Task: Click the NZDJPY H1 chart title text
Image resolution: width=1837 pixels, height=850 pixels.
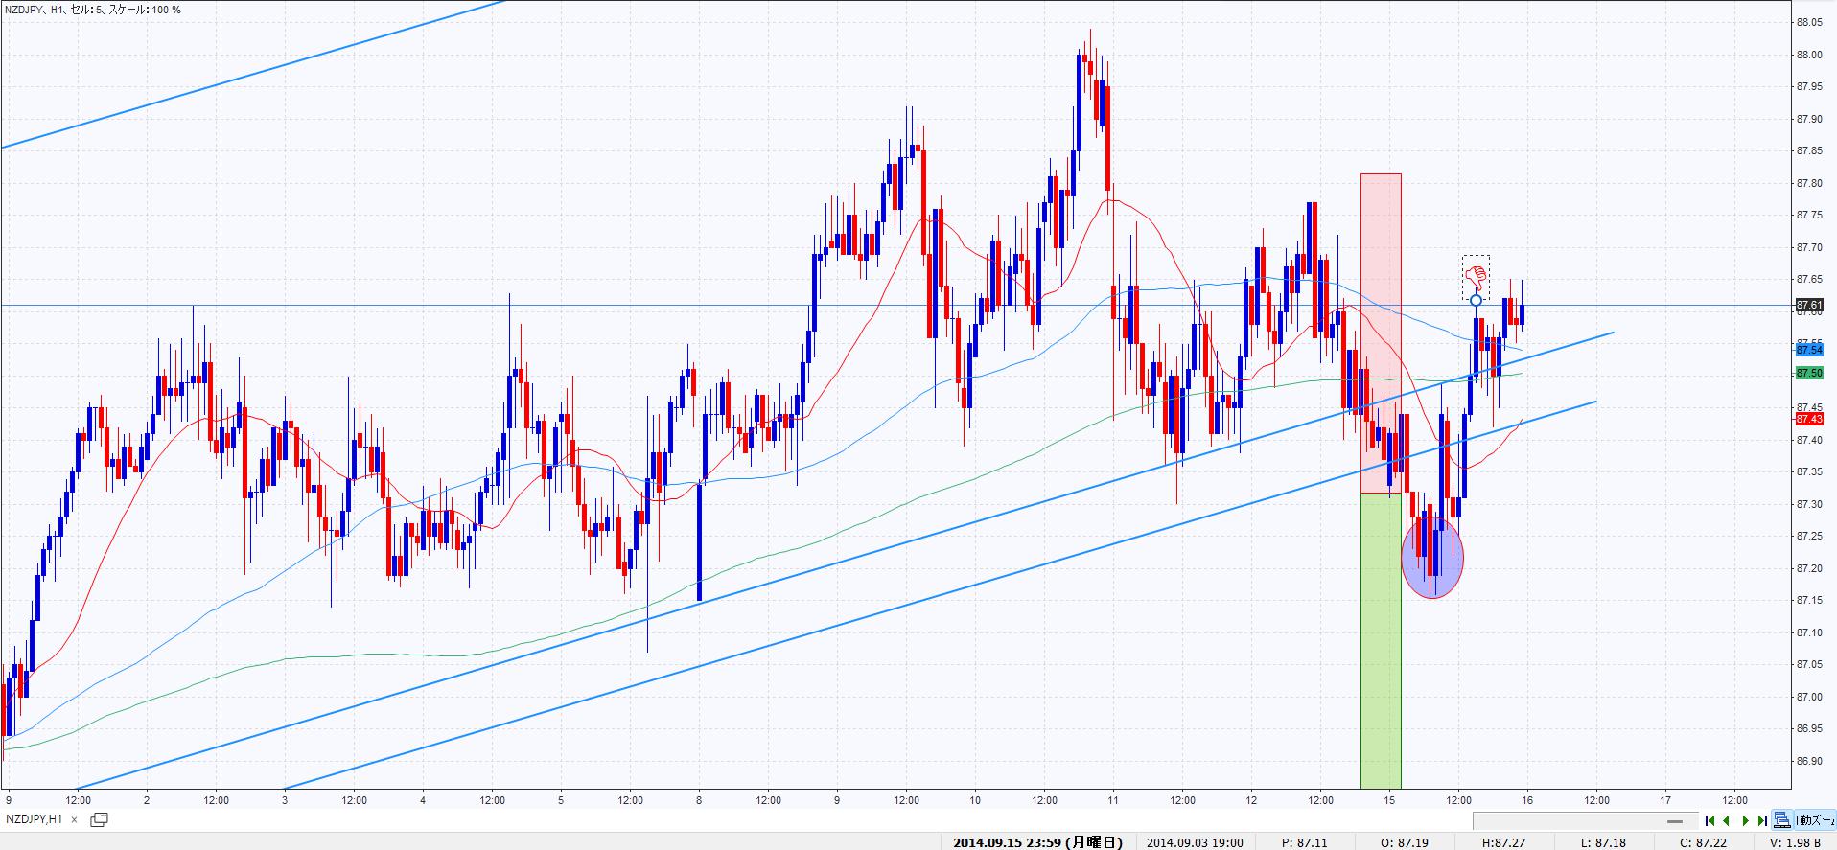Action: click(93, 10)
